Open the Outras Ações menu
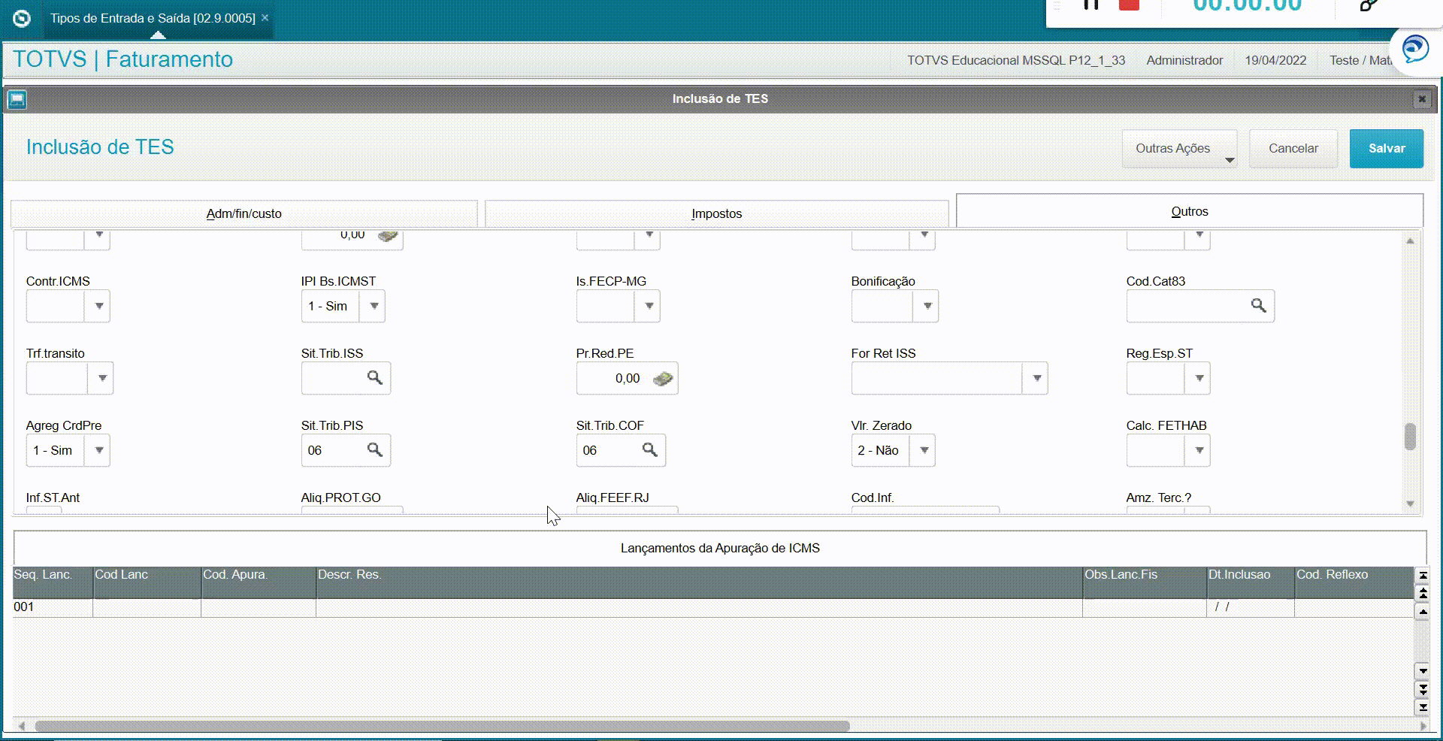This screenshot has height=741, width=1443. [1179, 148]
